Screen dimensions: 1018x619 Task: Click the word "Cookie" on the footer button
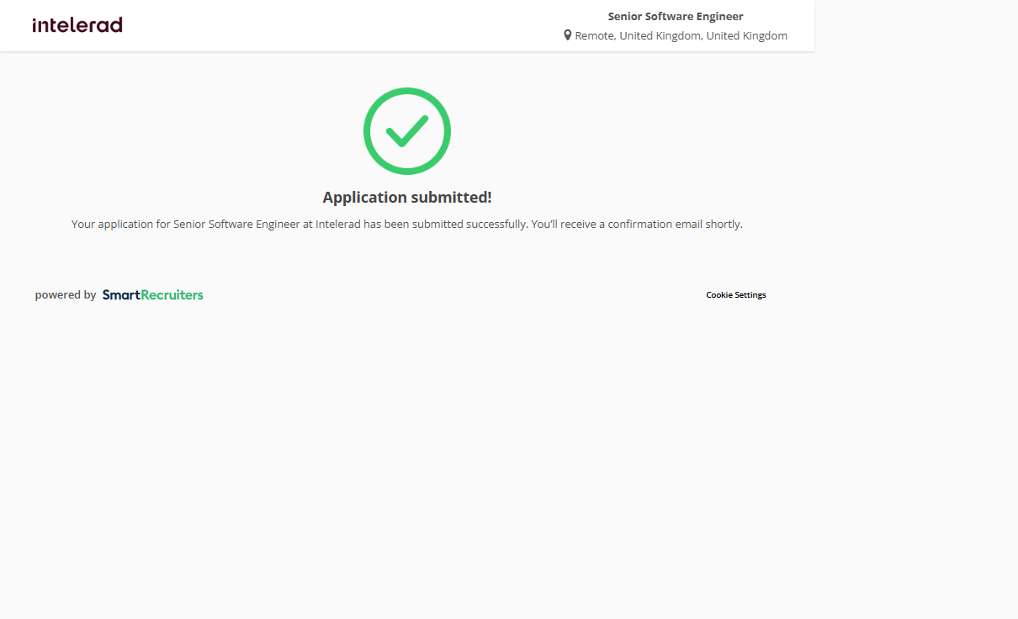[719, 295]
